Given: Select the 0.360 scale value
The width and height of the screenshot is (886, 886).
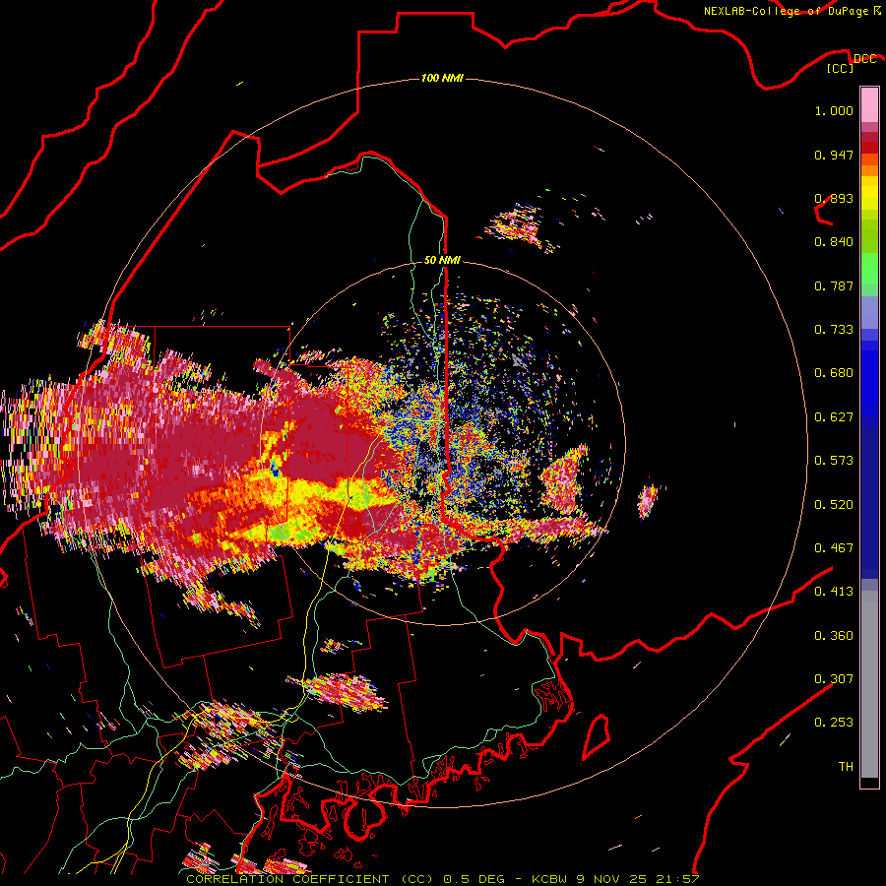Looking at the screenshot, I should click(x=834, y=636).
